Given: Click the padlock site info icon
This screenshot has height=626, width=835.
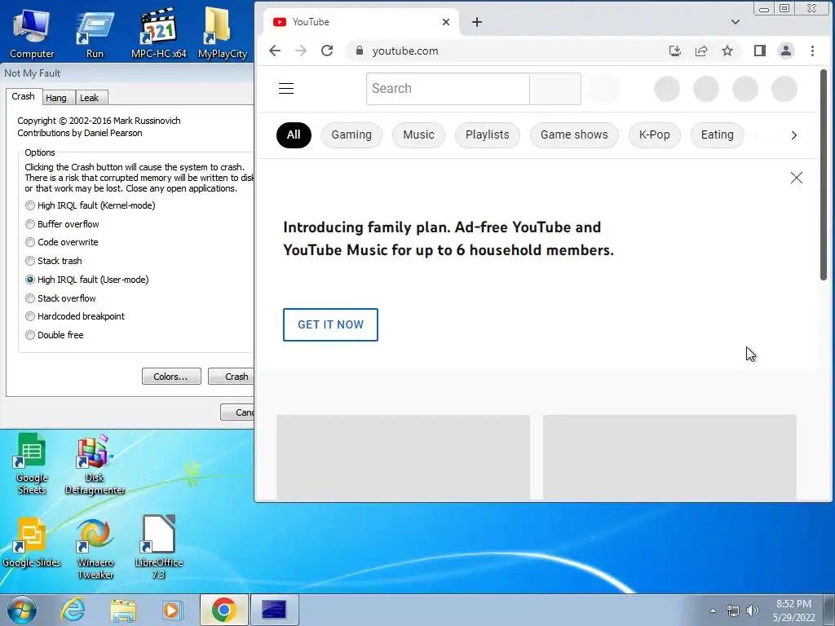Looking at the screenshot, I should click(360, 51).
